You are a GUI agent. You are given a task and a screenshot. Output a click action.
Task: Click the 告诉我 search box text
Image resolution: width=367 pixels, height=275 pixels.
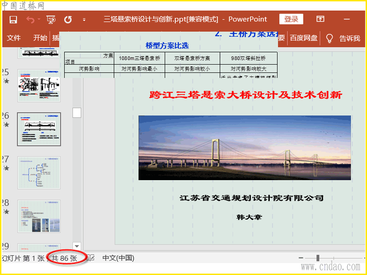(350, 38)
